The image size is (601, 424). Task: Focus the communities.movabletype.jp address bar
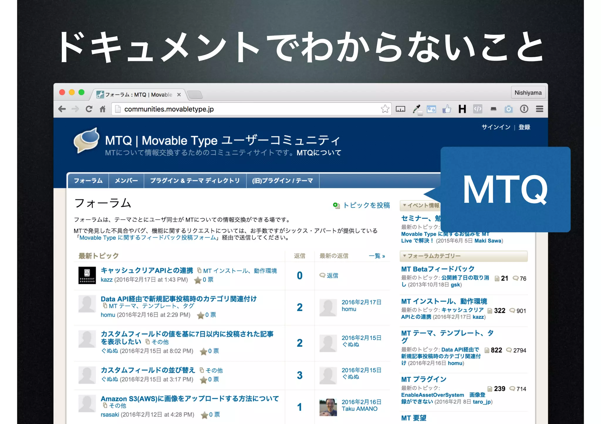[251, 109]
